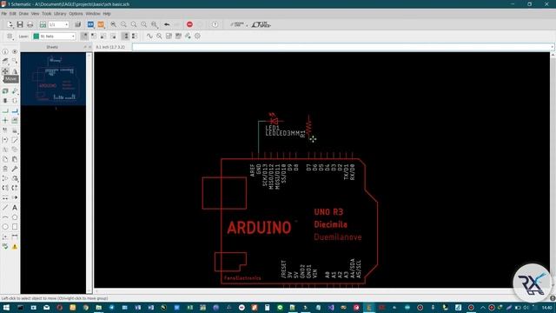Select the Junction plus tool

coord(5,121)
